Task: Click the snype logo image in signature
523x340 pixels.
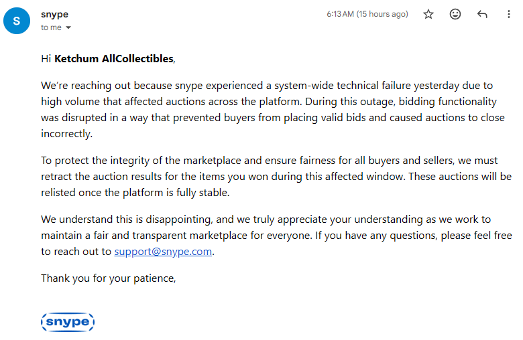Action: [x=68, y=322]
